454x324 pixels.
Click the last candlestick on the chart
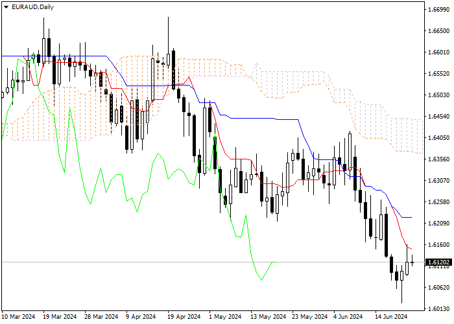412,262
